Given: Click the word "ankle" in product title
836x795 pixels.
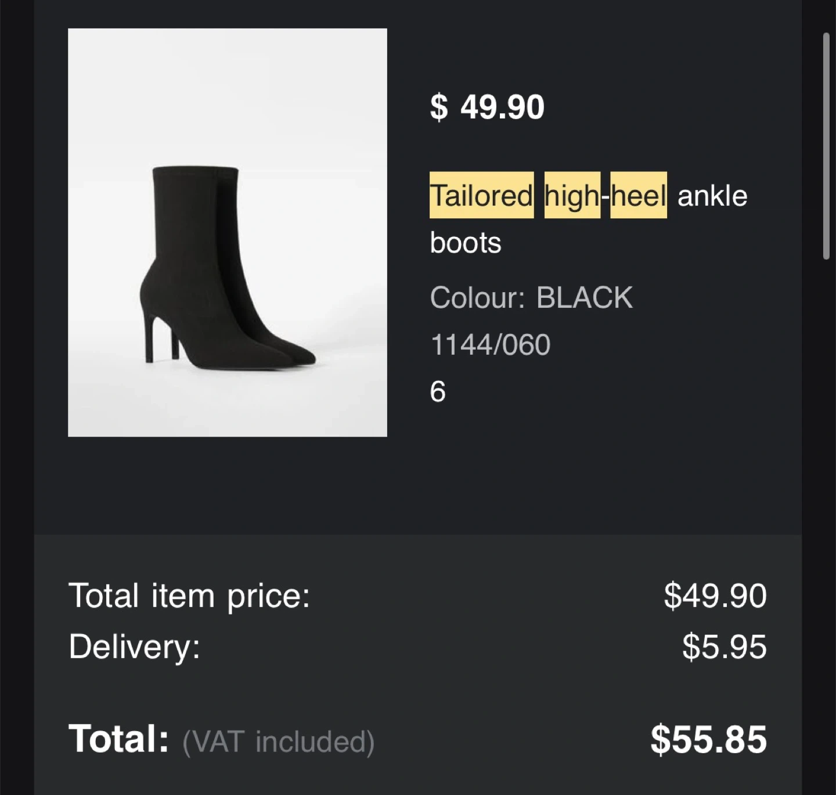Looking at the screenshot, I should (712, 196).
